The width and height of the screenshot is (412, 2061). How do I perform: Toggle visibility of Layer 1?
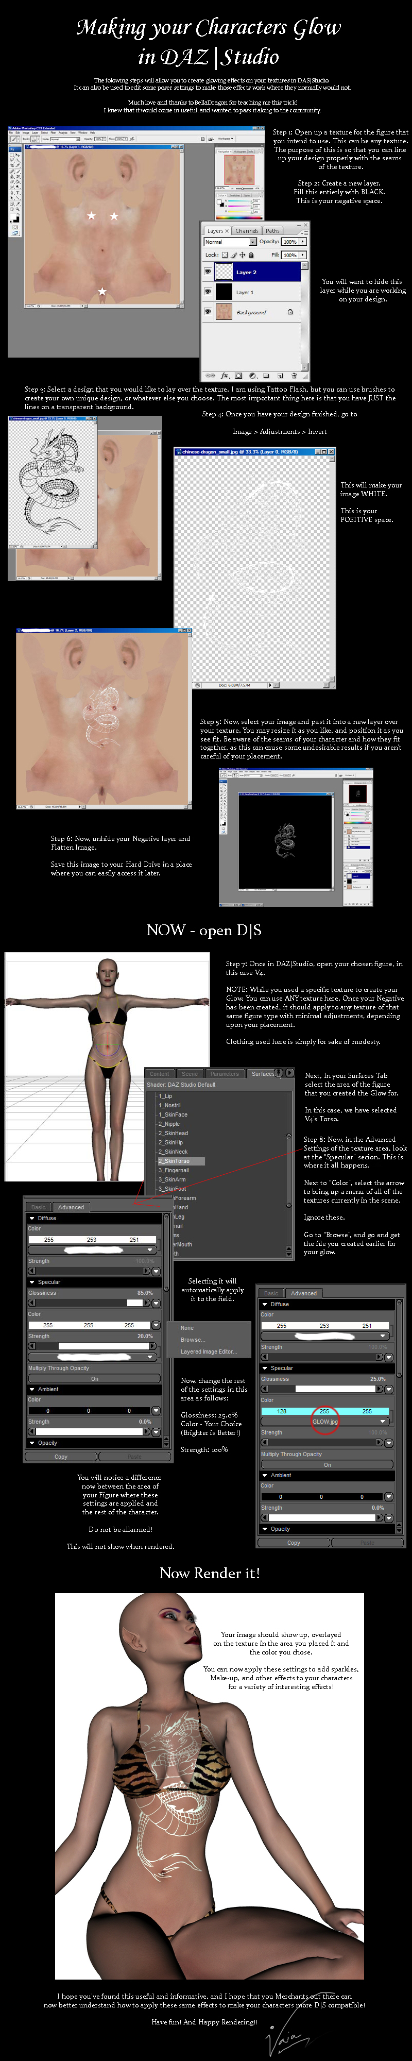[208, 292]
